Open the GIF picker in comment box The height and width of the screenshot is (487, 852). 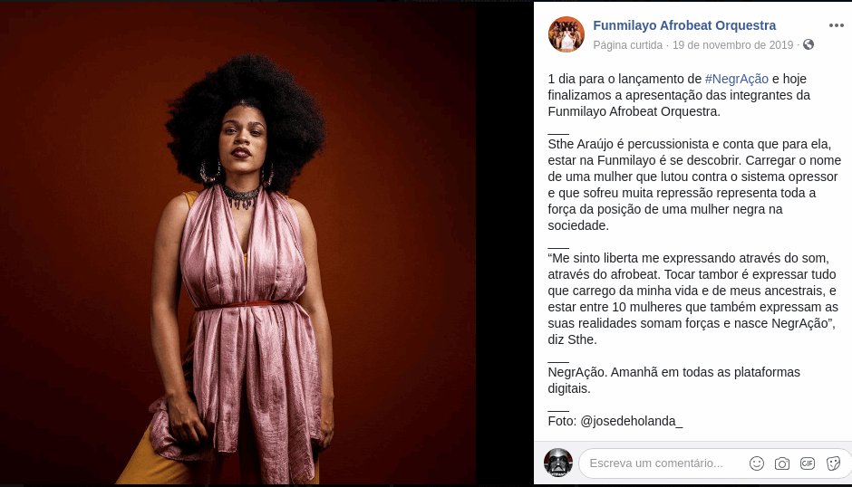pyautogui.click(x=808, y=463)
